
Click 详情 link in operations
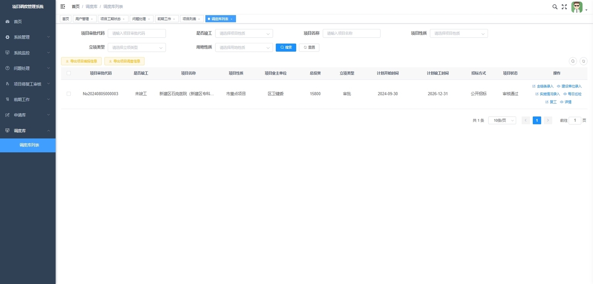[x=566, y=102]
